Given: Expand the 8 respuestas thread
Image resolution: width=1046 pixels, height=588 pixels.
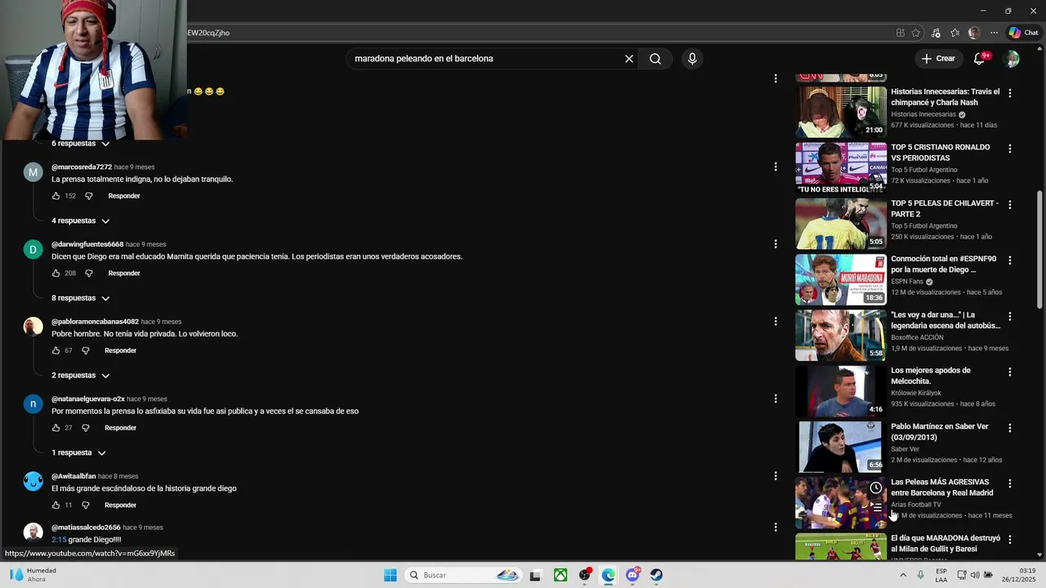Looking at the screenshot, I should (x=80, y=298).
